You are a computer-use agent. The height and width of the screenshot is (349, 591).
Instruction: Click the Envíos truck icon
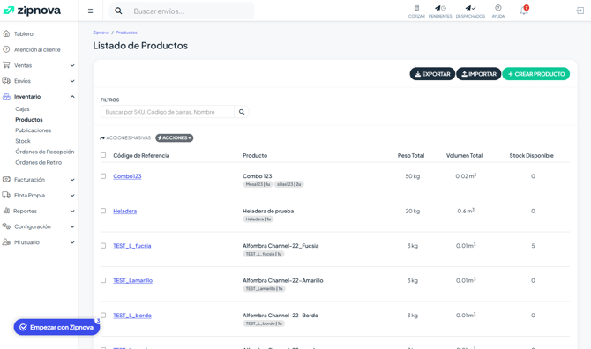pyautogui.click(x=6, y=80)
